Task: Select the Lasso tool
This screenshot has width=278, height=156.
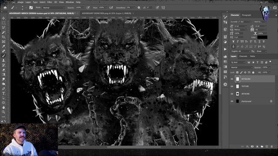Action: (3, 28)
